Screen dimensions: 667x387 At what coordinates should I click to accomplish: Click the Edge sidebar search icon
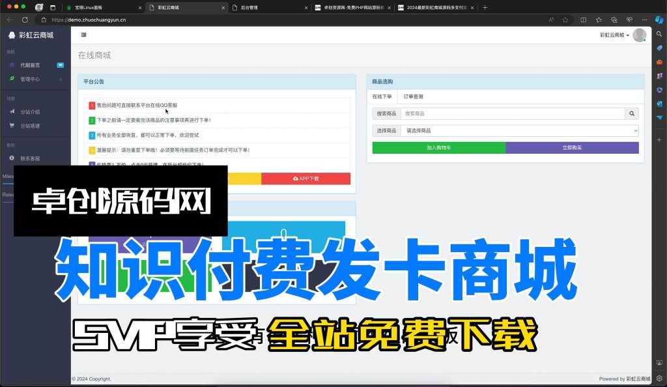pos(659,34)
